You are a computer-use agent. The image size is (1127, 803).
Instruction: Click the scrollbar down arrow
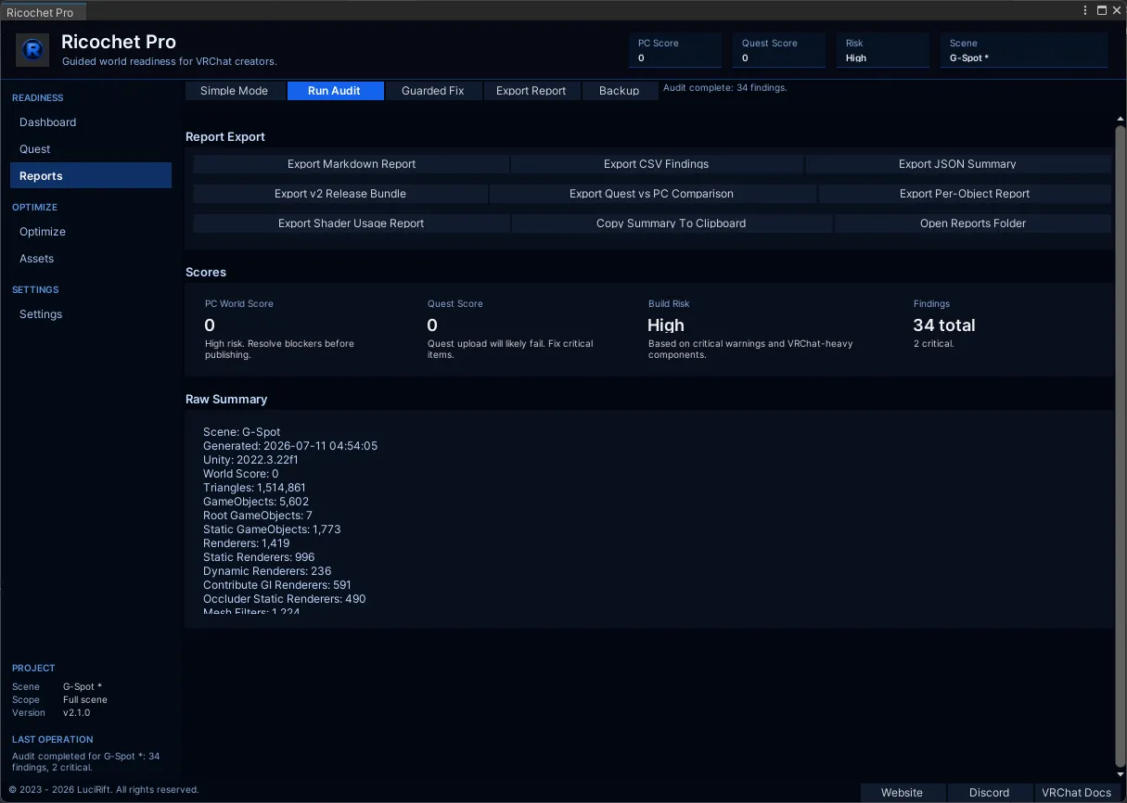pyautogui.click(x=1120, y=774)
